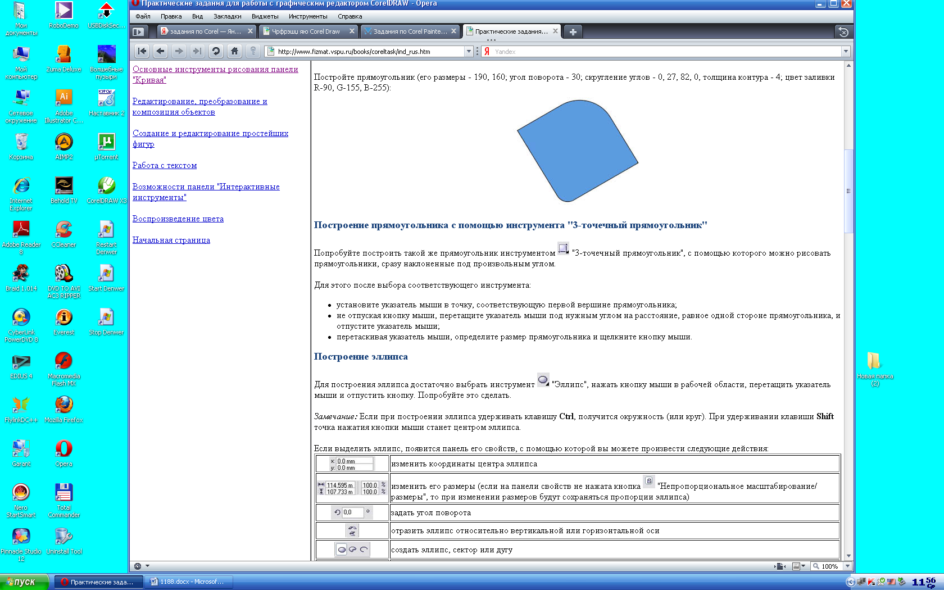Image resolution: width=944 pixels, height=590 pixels.
Task: Go back using the Back arrow button
Action: [x=161, y=51]
